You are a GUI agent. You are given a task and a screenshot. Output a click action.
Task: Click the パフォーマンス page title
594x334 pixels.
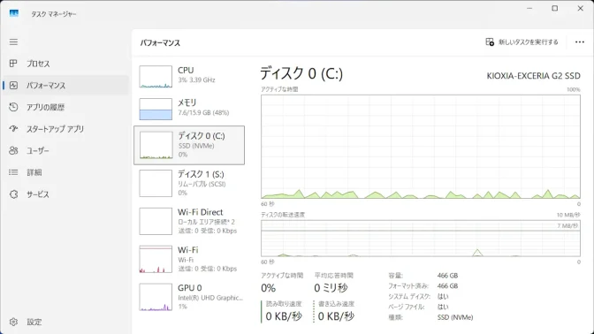click(x=160, y=42)
